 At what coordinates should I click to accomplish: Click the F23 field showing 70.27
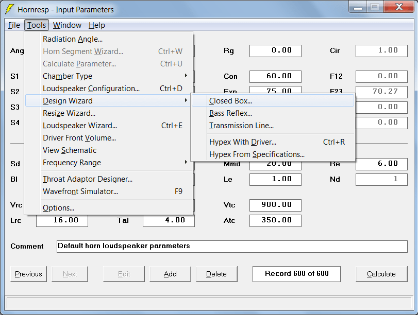(381, 92)
